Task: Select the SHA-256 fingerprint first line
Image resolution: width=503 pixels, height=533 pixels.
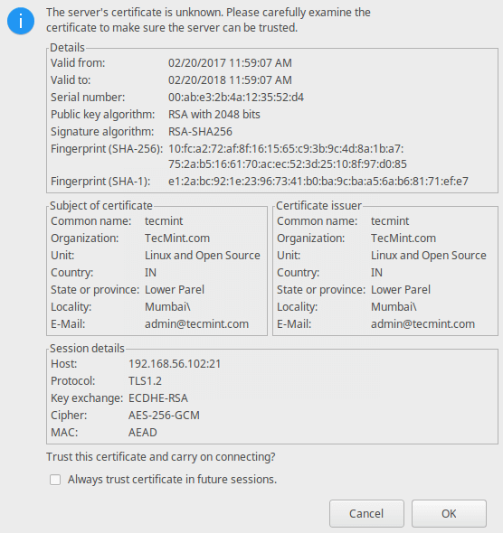Action: click(286, 149)
